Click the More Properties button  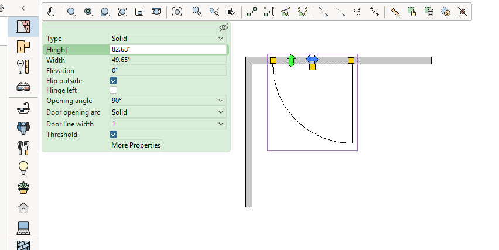pos(136,145)
